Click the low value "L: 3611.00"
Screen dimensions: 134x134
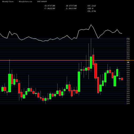(71, 9)
